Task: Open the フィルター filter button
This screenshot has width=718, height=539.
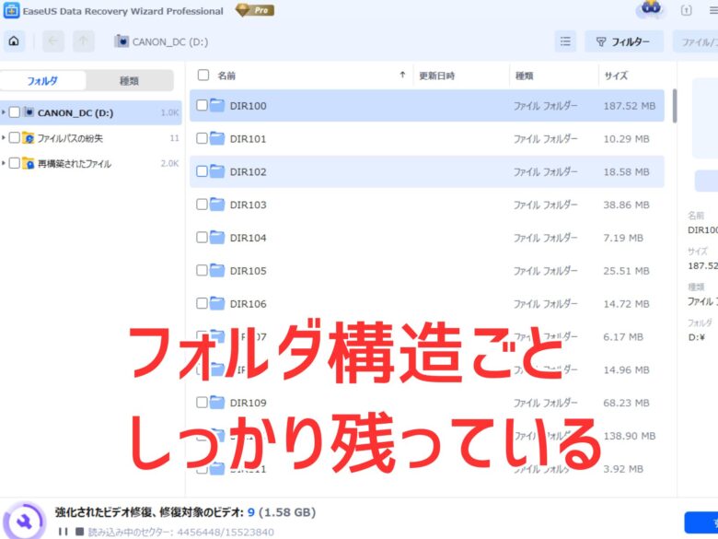Action: point(624,41)
